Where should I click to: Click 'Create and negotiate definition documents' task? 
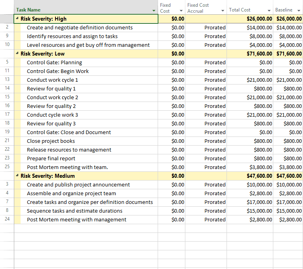pyautogui.click(x=80, y=27)
